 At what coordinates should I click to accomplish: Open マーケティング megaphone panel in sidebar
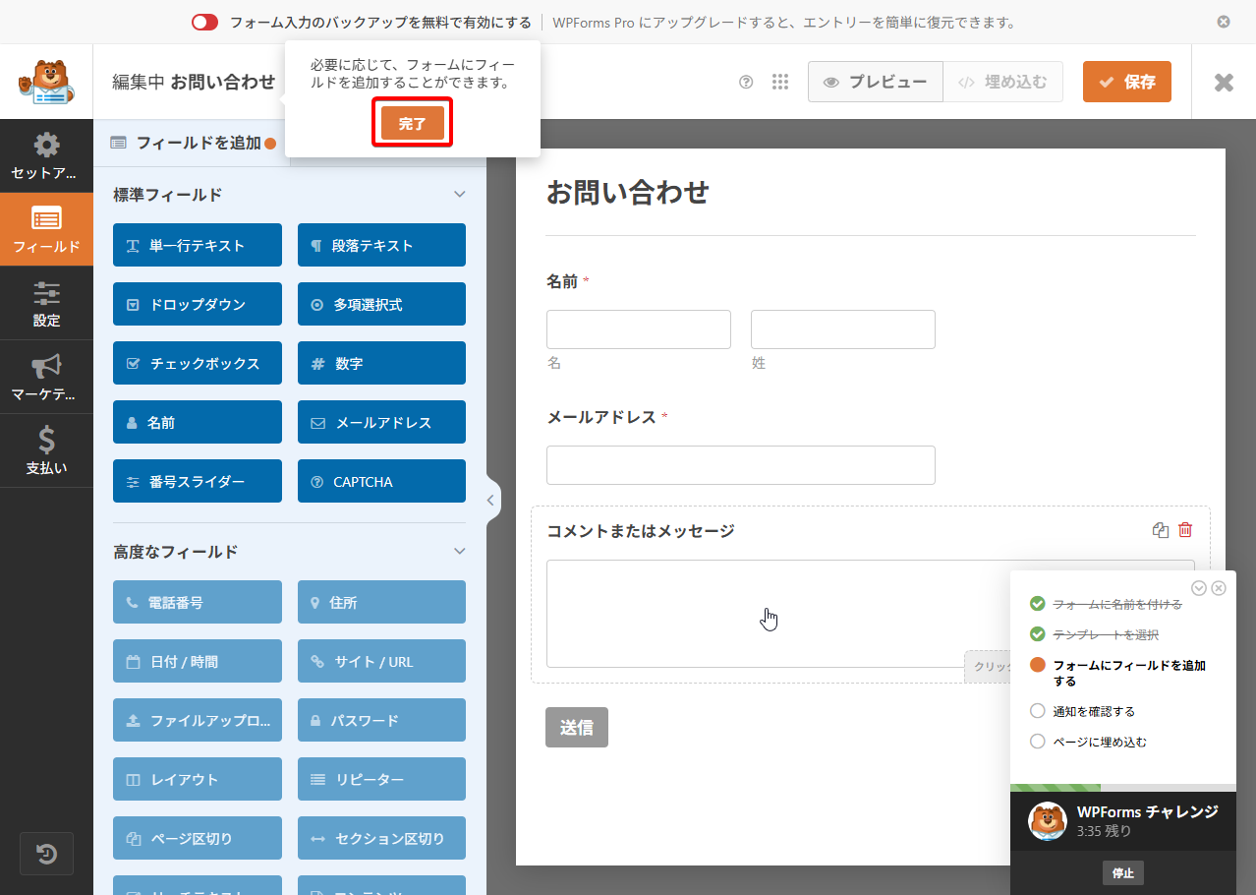pyautogui.click(x=46, y=377)
